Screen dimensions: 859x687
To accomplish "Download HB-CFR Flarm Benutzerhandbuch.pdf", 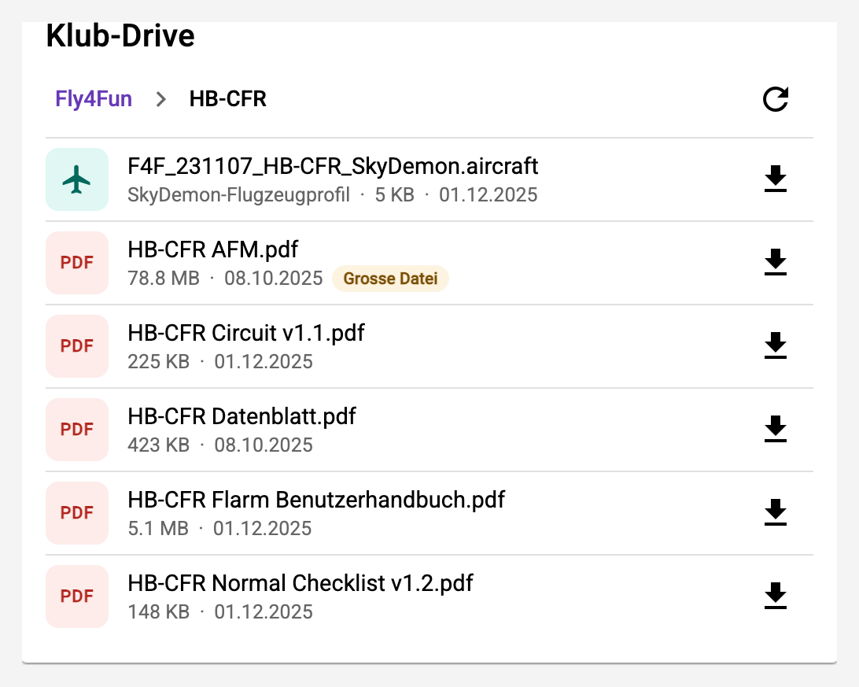I will [x=775, y=512].
